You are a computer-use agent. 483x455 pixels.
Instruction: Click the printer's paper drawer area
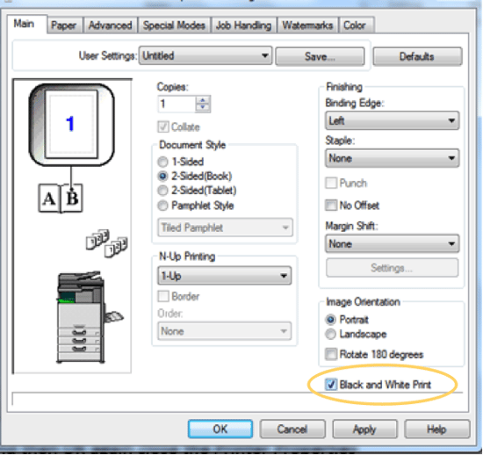tap(79, 342)
